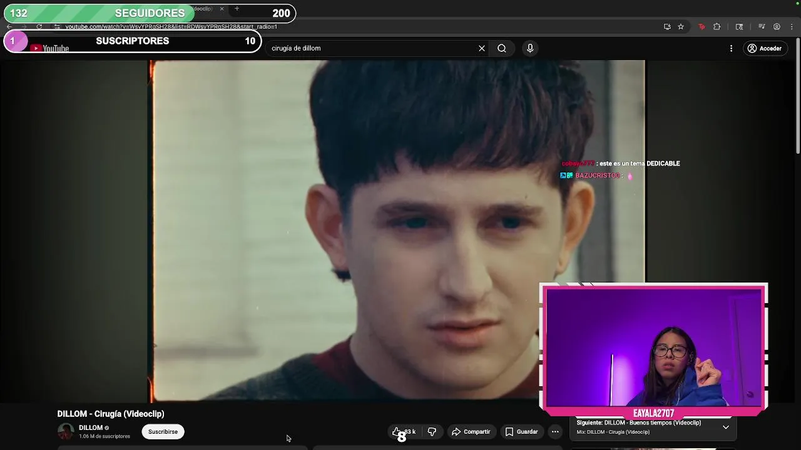Open the DILLOM channel avatar
801x450 pixels.
click(x=66, y=431)
